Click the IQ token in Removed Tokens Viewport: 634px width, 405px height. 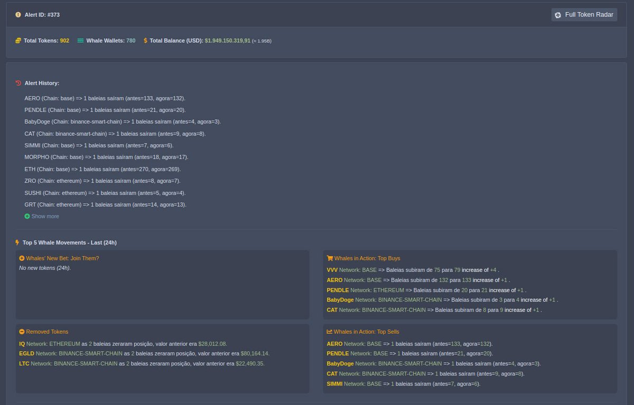coord(22,343)
